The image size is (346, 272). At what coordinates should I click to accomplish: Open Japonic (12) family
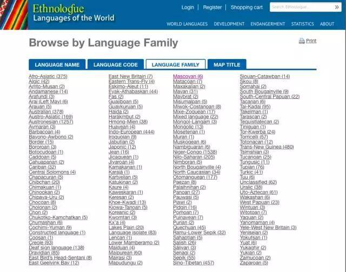click(x=122, y=147)
